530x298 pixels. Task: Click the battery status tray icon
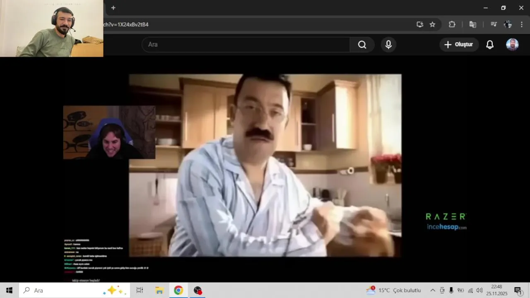[460, 290]
